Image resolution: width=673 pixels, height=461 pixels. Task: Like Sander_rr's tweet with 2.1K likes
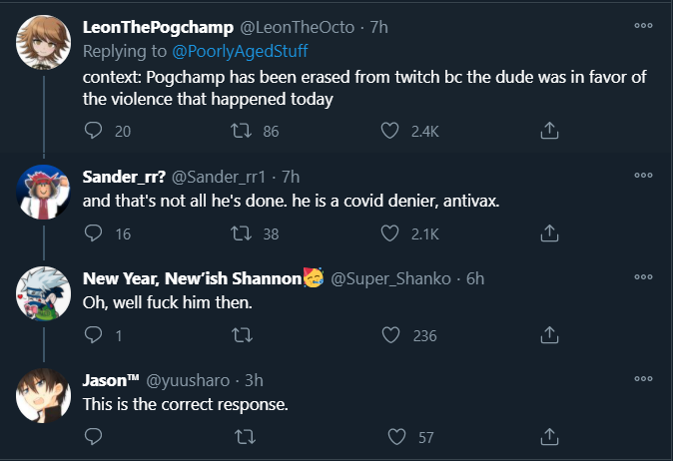click(x=389, y=233)
